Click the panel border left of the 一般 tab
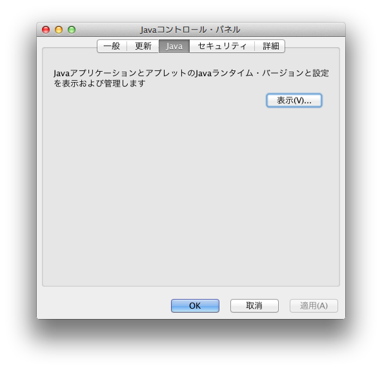 tap(70, 48)
